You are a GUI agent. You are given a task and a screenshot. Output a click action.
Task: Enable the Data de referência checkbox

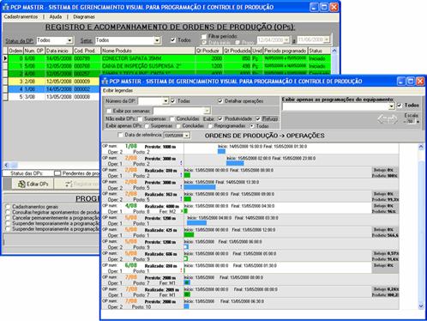(x=121, y=135)
